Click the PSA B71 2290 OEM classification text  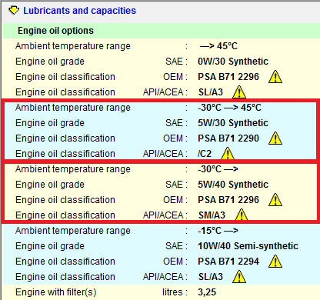228,138
